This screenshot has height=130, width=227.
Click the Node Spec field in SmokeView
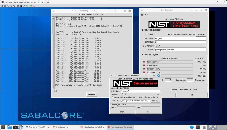(x=141, y=91)
